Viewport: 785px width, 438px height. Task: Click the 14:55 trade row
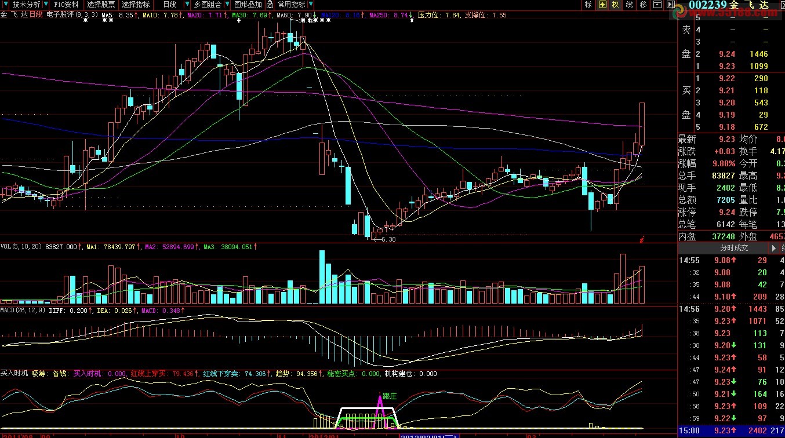coord(732,260)
